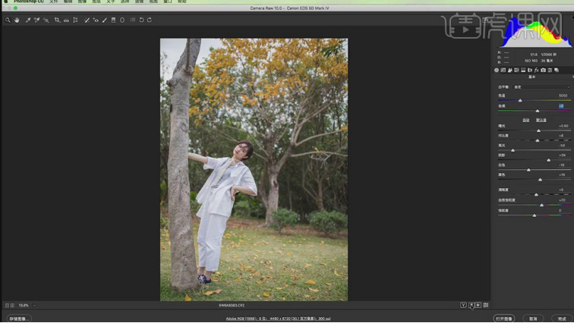
Task: Open the Photoshop CC application menu
Action: point(29,2)
